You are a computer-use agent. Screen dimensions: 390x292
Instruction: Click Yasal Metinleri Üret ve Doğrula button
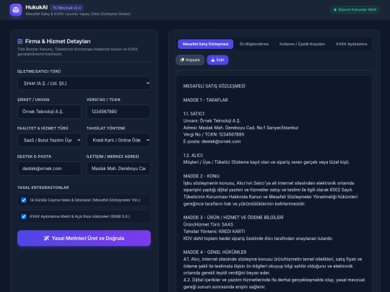tap(84, 238)
